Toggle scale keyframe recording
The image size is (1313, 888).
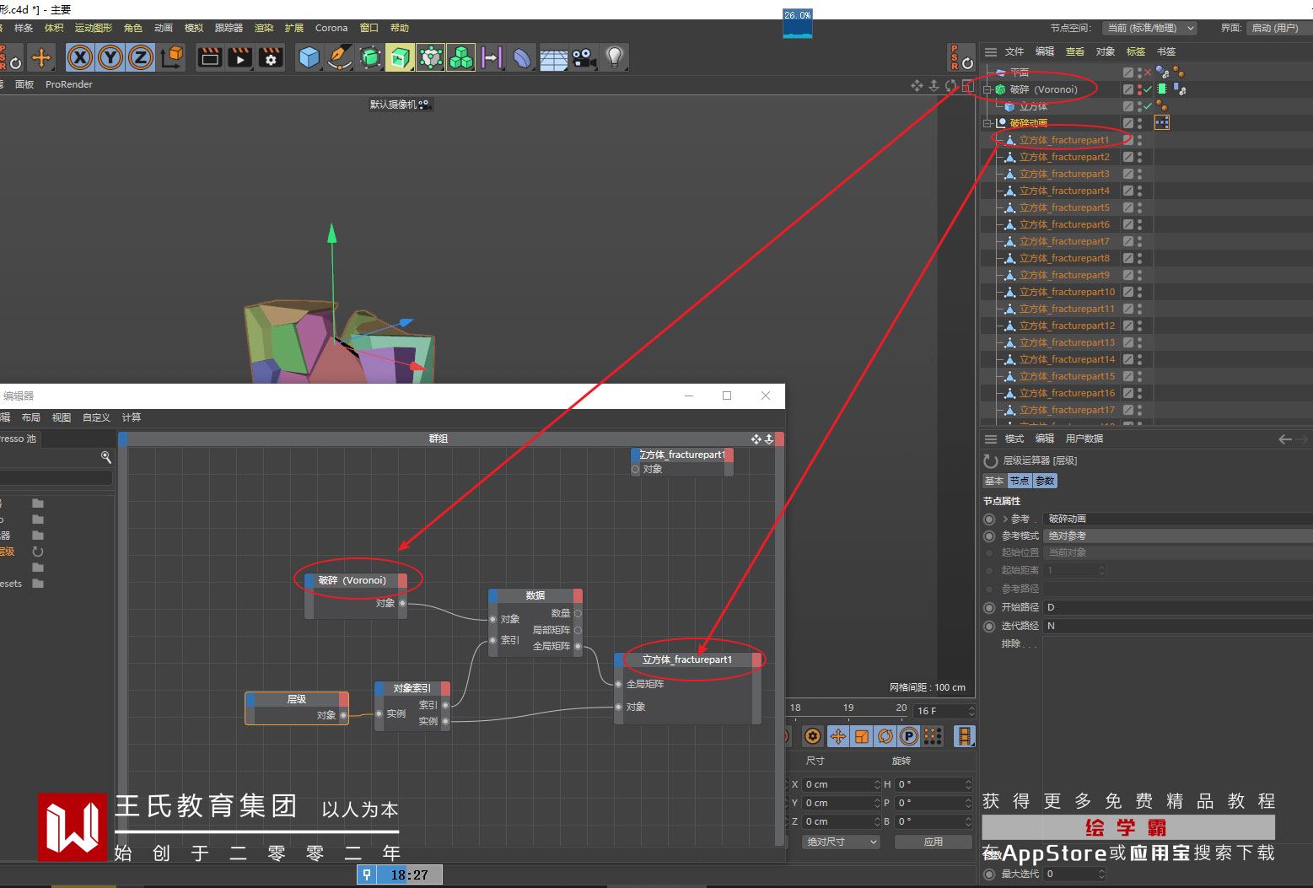click(x=862, y=736)
